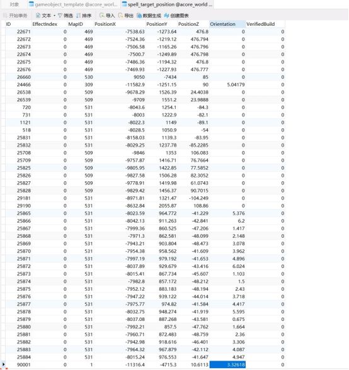Click the 导出 (export) button
349x370 pixels.
click(126, 16)
